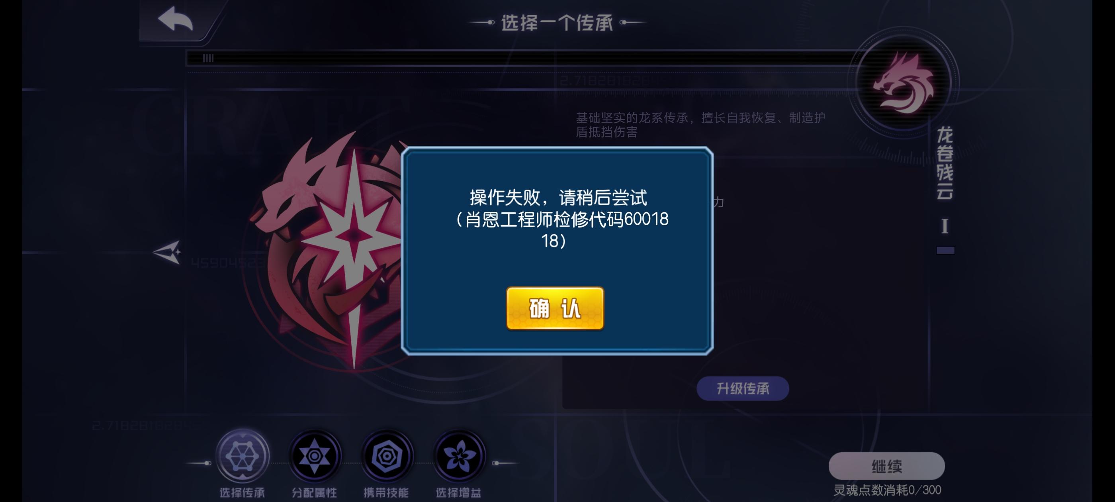Click the left arrow to previous inheritance

(x=168, y=252)
